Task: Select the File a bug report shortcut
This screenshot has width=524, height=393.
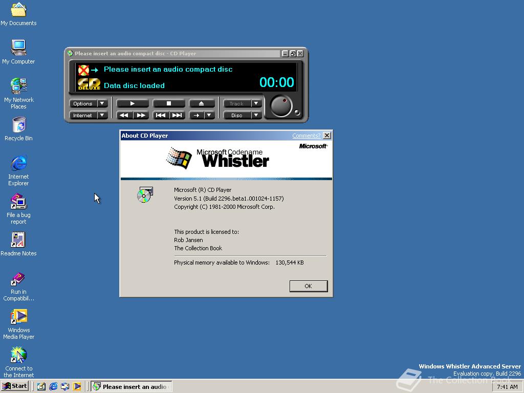Action: pos(18,209)
